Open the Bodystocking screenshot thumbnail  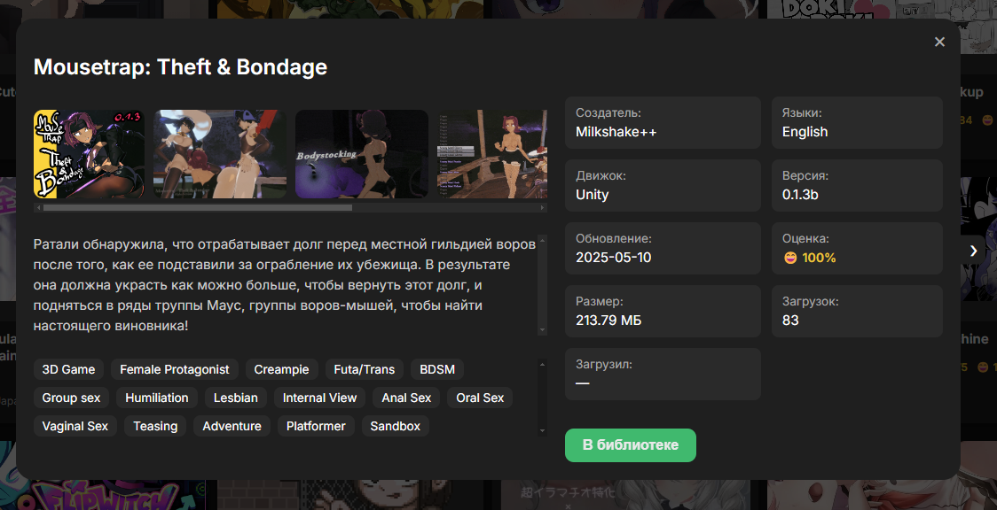pyautogui.click(x=362, y=154)
